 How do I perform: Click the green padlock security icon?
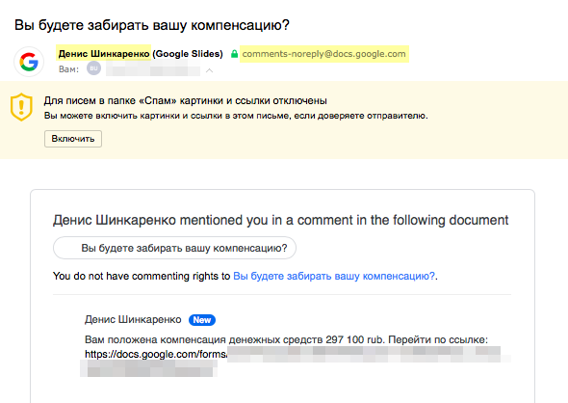[x=234, y=54]
